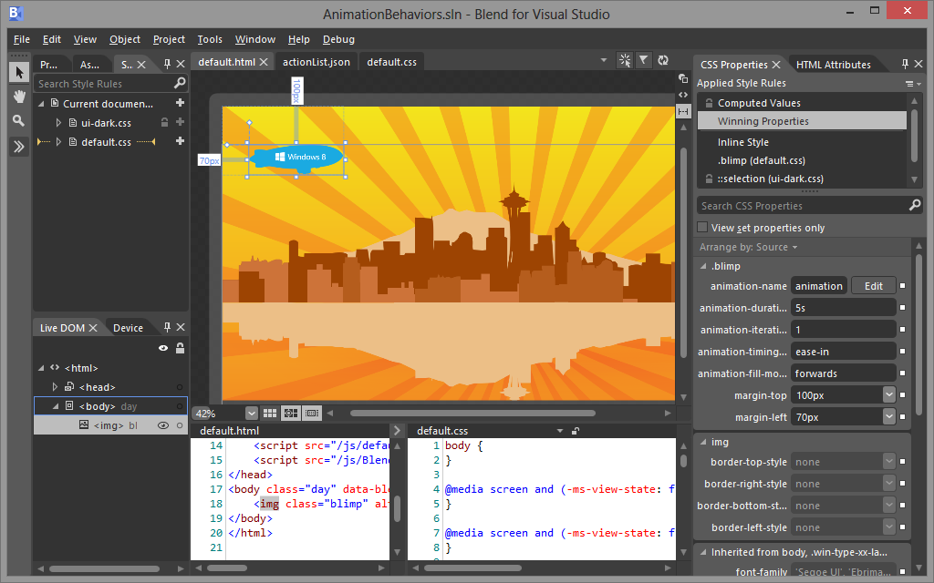
Task: Add rule to Current document
Action: click(180, 103)
